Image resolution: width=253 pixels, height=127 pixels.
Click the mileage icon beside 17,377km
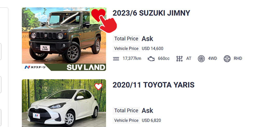pyautogui.click(x=116, y=59)
